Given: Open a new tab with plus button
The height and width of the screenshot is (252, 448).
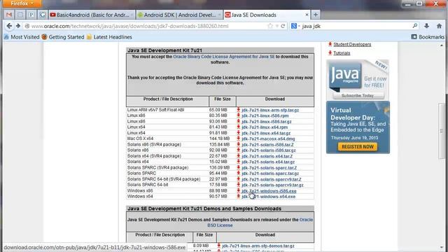Looking at the screenshot, I should pyautogui.click(x=316, y=15).
